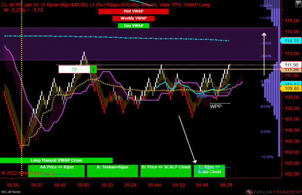Toggle the Day VWAP green indicator

(133, 26)
